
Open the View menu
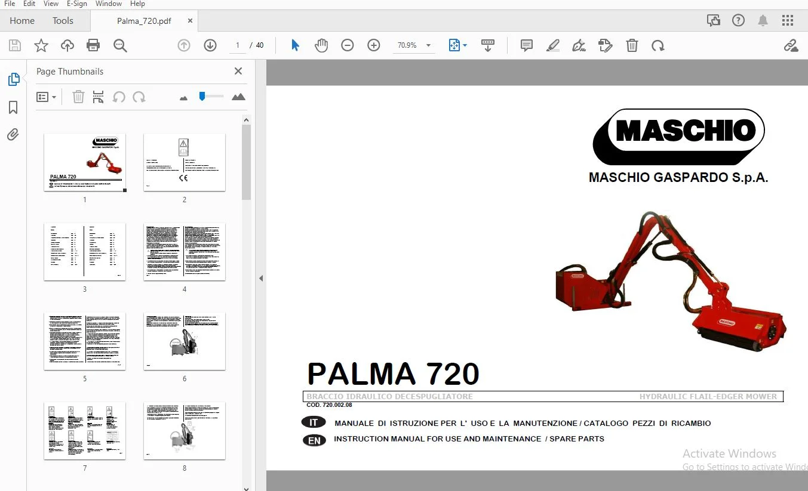51,4
